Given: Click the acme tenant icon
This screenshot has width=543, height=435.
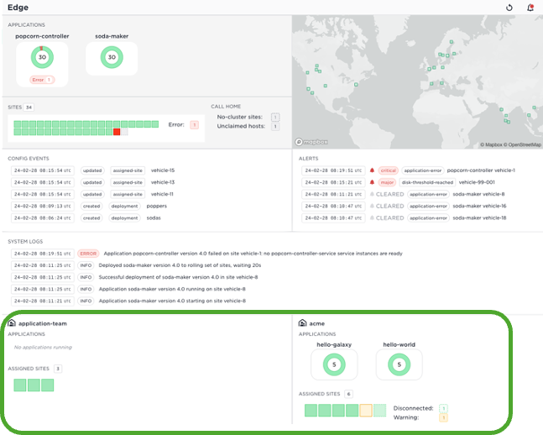Looking at the screenshot, I should click(x=302, y=323).
